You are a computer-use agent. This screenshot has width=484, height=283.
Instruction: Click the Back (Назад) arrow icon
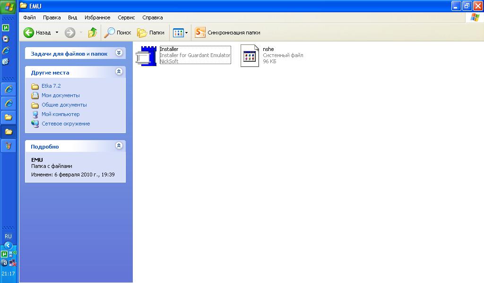tap(29, 33)
